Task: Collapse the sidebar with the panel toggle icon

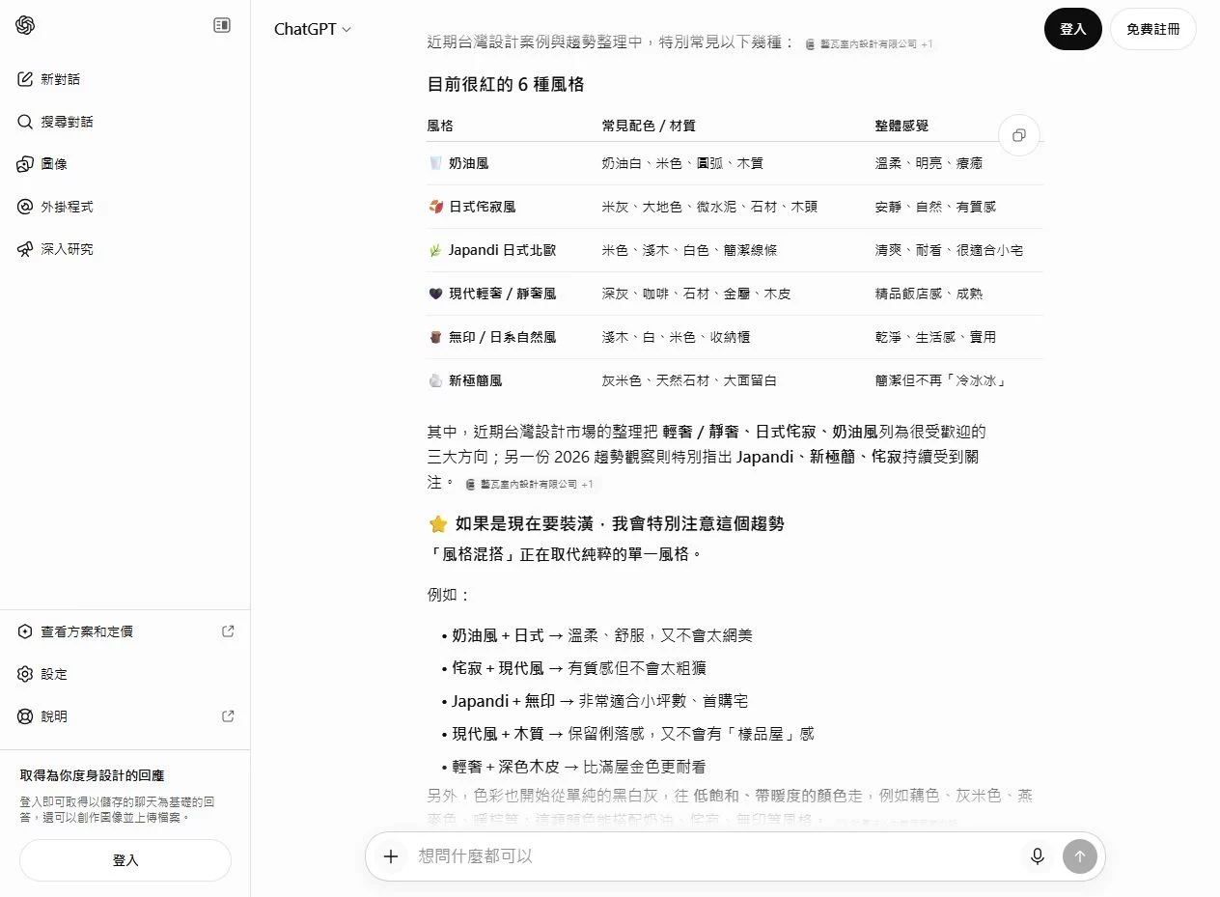Action: click(222, 25)
